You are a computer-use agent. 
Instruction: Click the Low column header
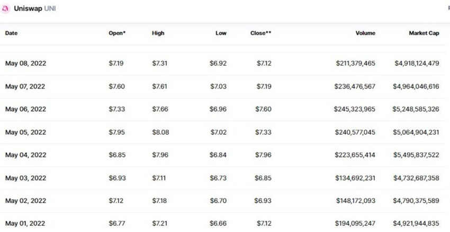[x=221, y=33]
